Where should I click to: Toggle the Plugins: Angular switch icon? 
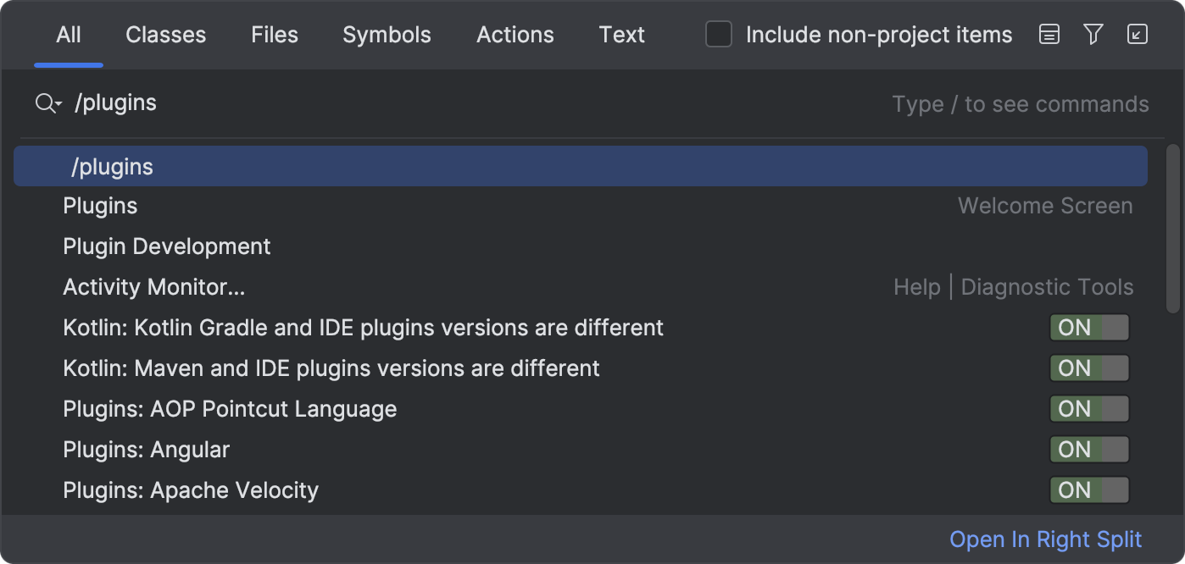pyautogui.click(x=1089, y=450)
